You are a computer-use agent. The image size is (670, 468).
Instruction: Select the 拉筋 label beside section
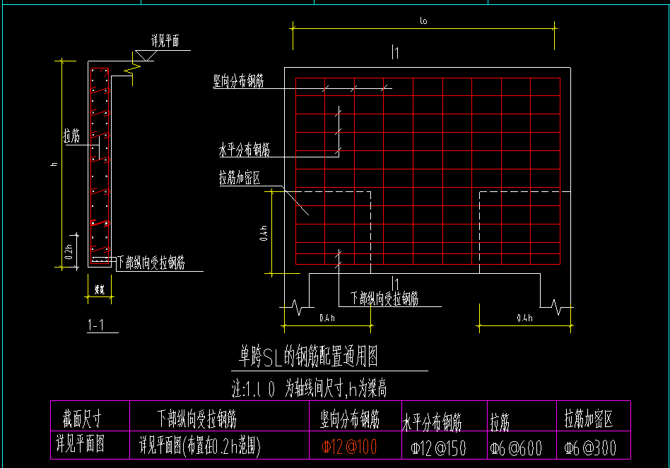pyautogui.click(x=71, y=136)
